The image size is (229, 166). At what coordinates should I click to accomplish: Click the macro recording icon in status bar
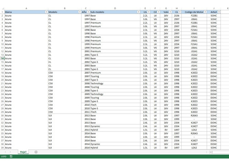11,156
